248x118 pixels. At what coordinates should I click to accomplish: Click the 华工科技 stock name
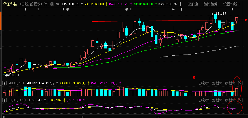(10, 4)
